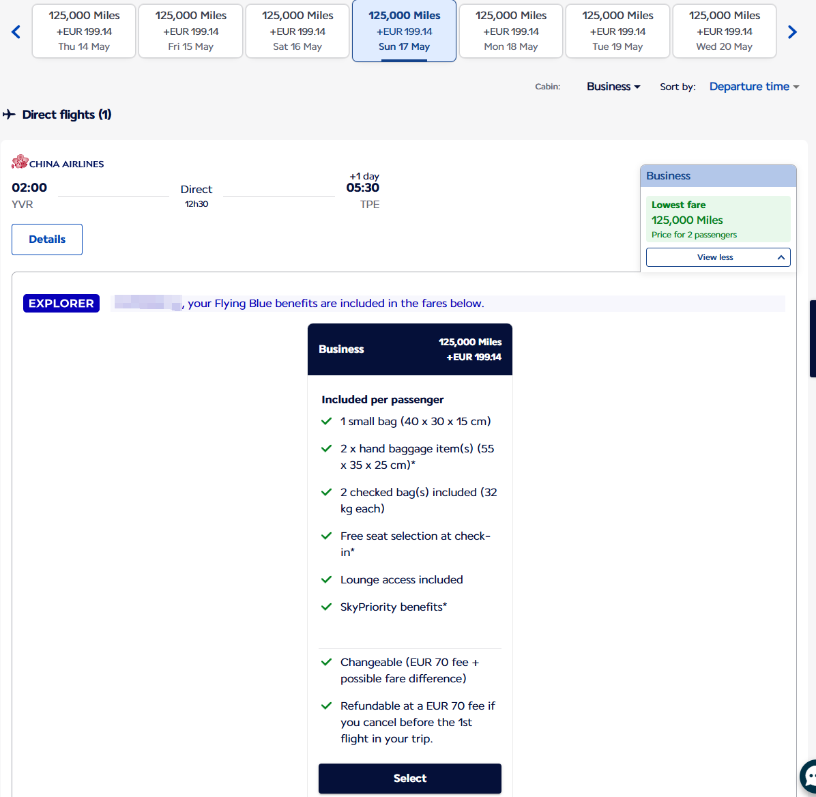Select the Mon 18 May date tab
The width and height of the screenshot is (816, 797).
tap(510, 31)
